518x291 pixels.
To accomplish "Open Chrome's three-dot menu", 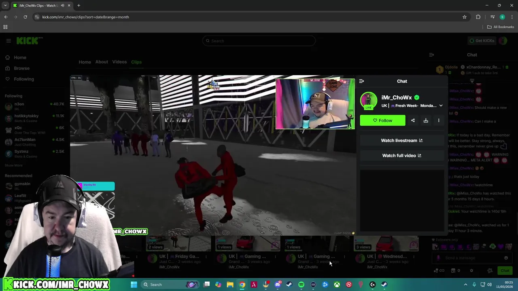I will click(x=512, y=17).
